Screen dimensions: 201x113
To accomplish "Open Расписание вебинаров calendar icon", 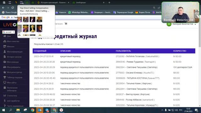I will pyautogui.click(x=5, y=88).
